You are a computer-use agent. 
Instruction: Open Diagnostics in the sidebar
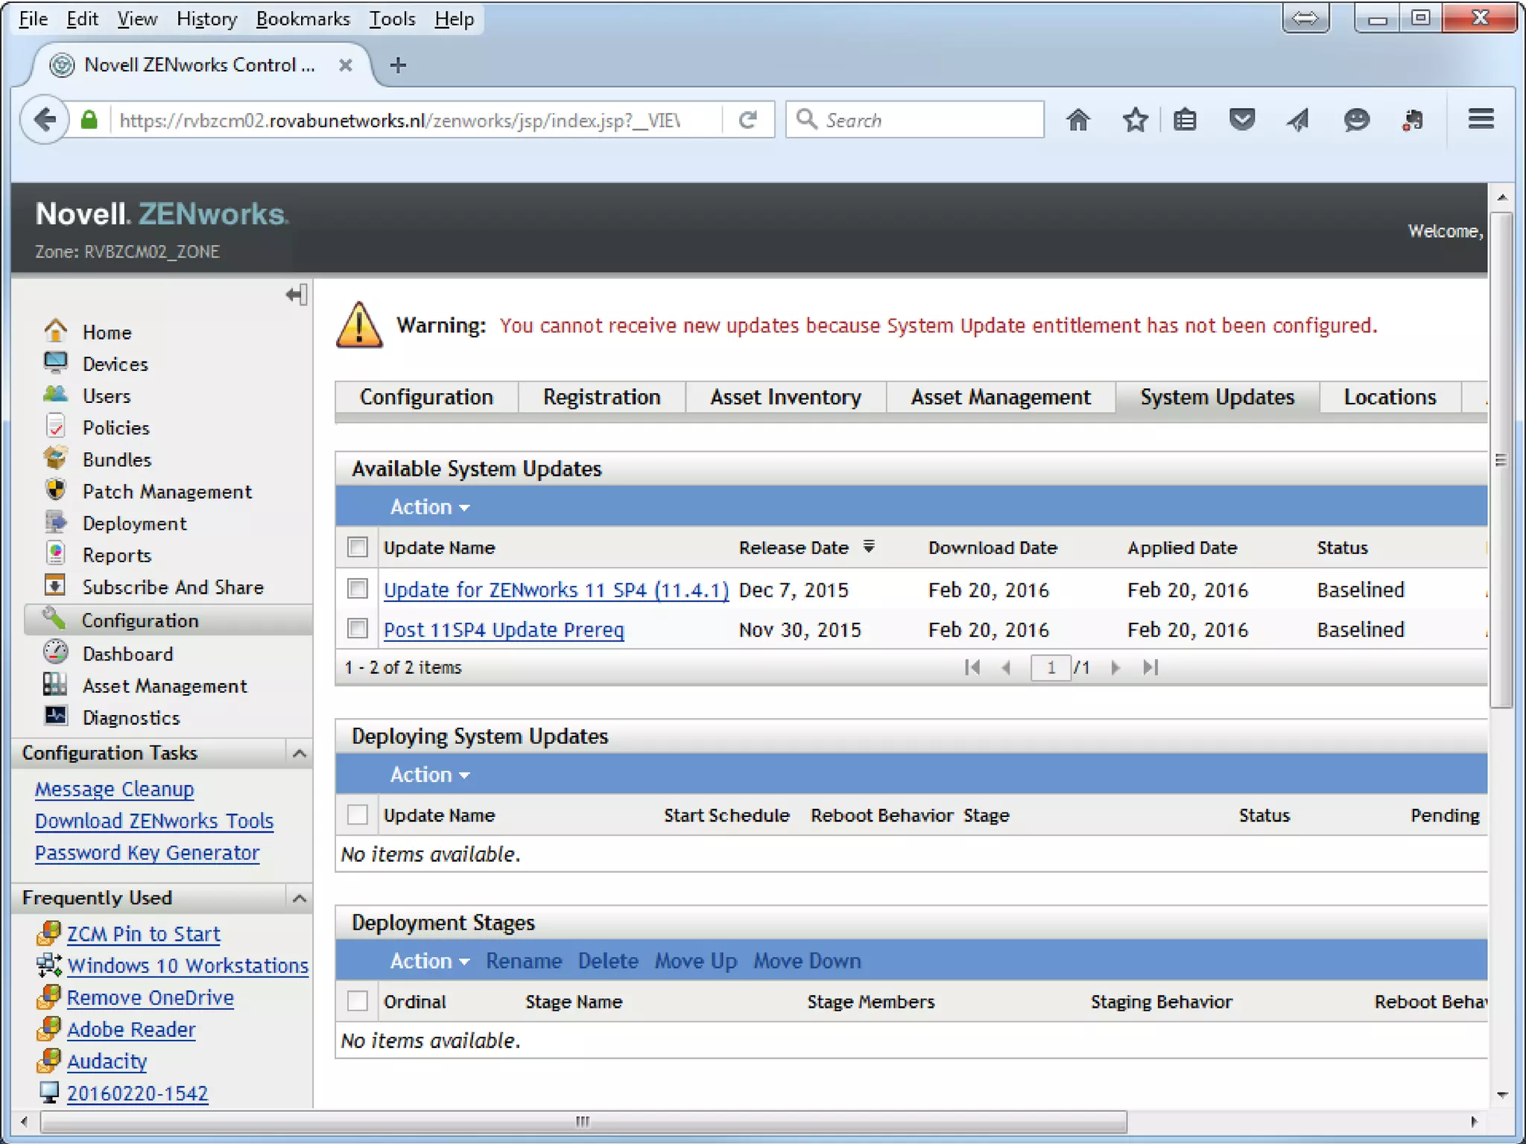click(x=131, y=718)
